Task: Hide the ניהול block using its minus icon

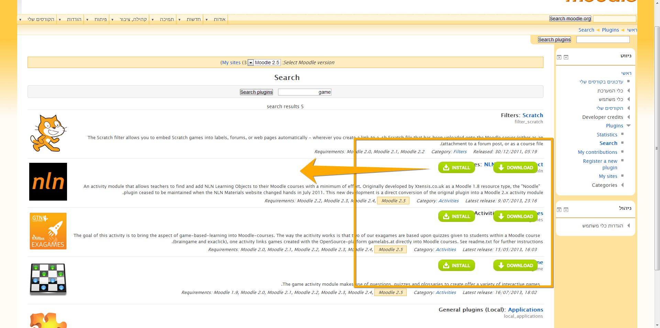Action: pos(566,210)
